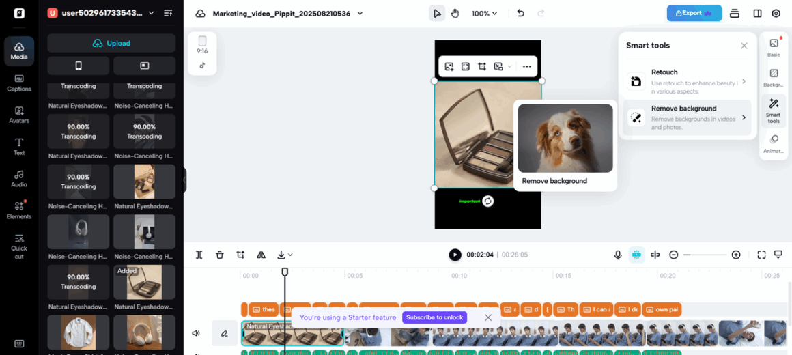Toggle the highlighted snapping icon in timeline
Viewport: 792px width, 355px height.
tap(636, 255)
